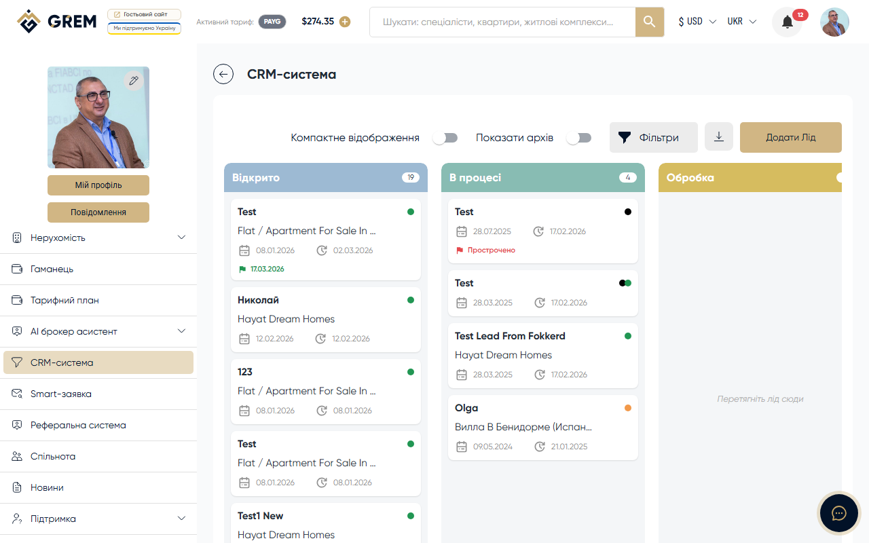Open the USD currency dropdown
Screen dimensions: 869x543
[697, 21]
